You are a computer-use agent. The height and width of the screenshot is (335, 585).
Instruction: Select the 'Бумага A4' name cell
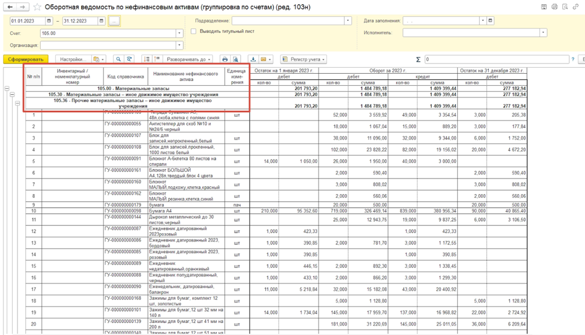187,211
